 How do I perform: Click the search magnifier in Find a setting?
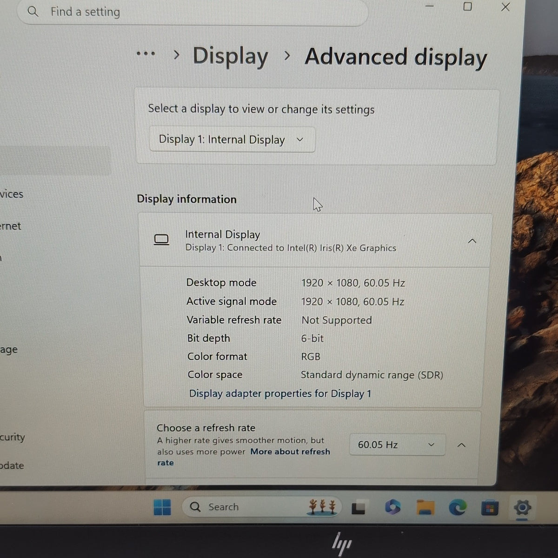[33, 11]
